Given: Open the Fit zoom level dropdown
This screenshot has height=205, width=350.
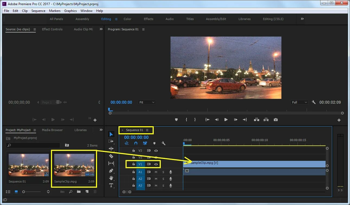Looking at the screenshot, I should pyautogui.click(x=147, y=102).
